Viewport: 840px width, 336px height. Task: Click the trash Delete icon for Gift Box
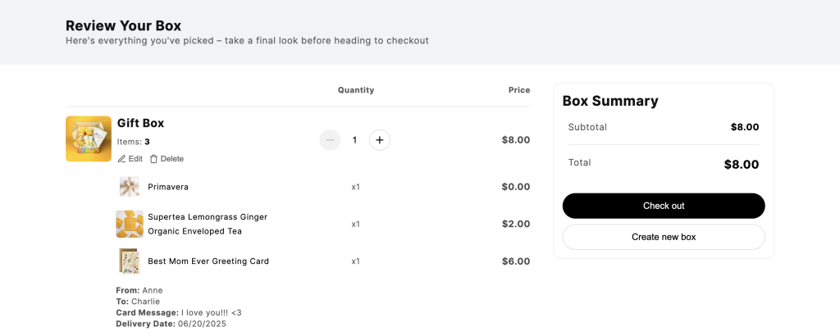coord(153,159)
